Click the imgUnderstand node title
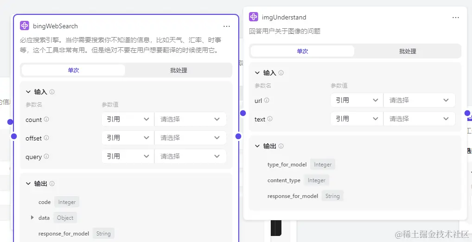This screenshot has width=472, height=242. tap(284, 18)
